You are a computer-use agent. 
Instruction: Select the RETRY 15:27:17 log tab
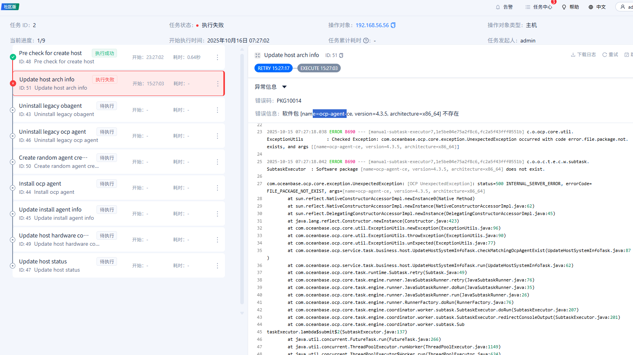(274, 68)
